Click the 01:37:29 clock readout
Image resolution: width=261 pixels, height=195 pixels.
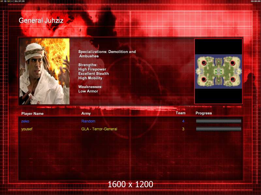point(20,1)
